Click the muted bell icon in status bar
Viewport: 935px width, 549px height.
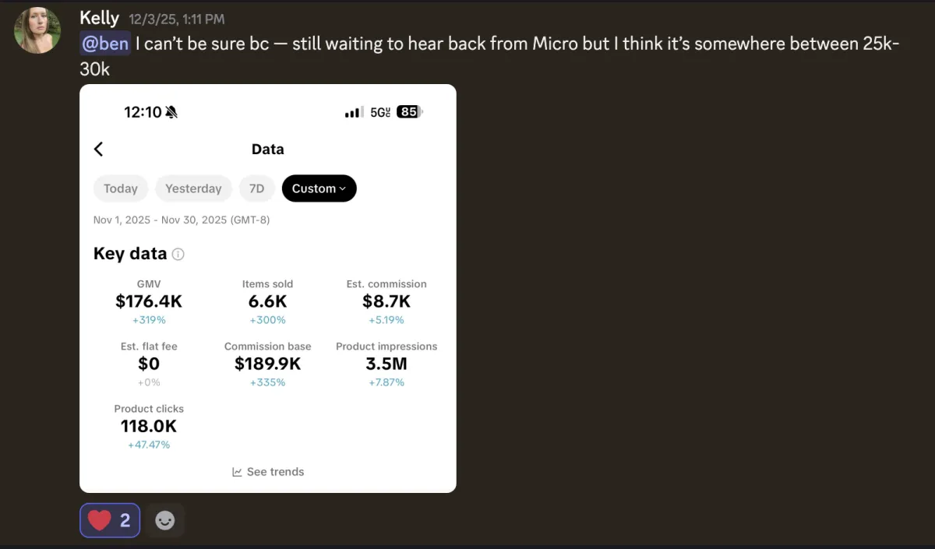coord(171,112)
